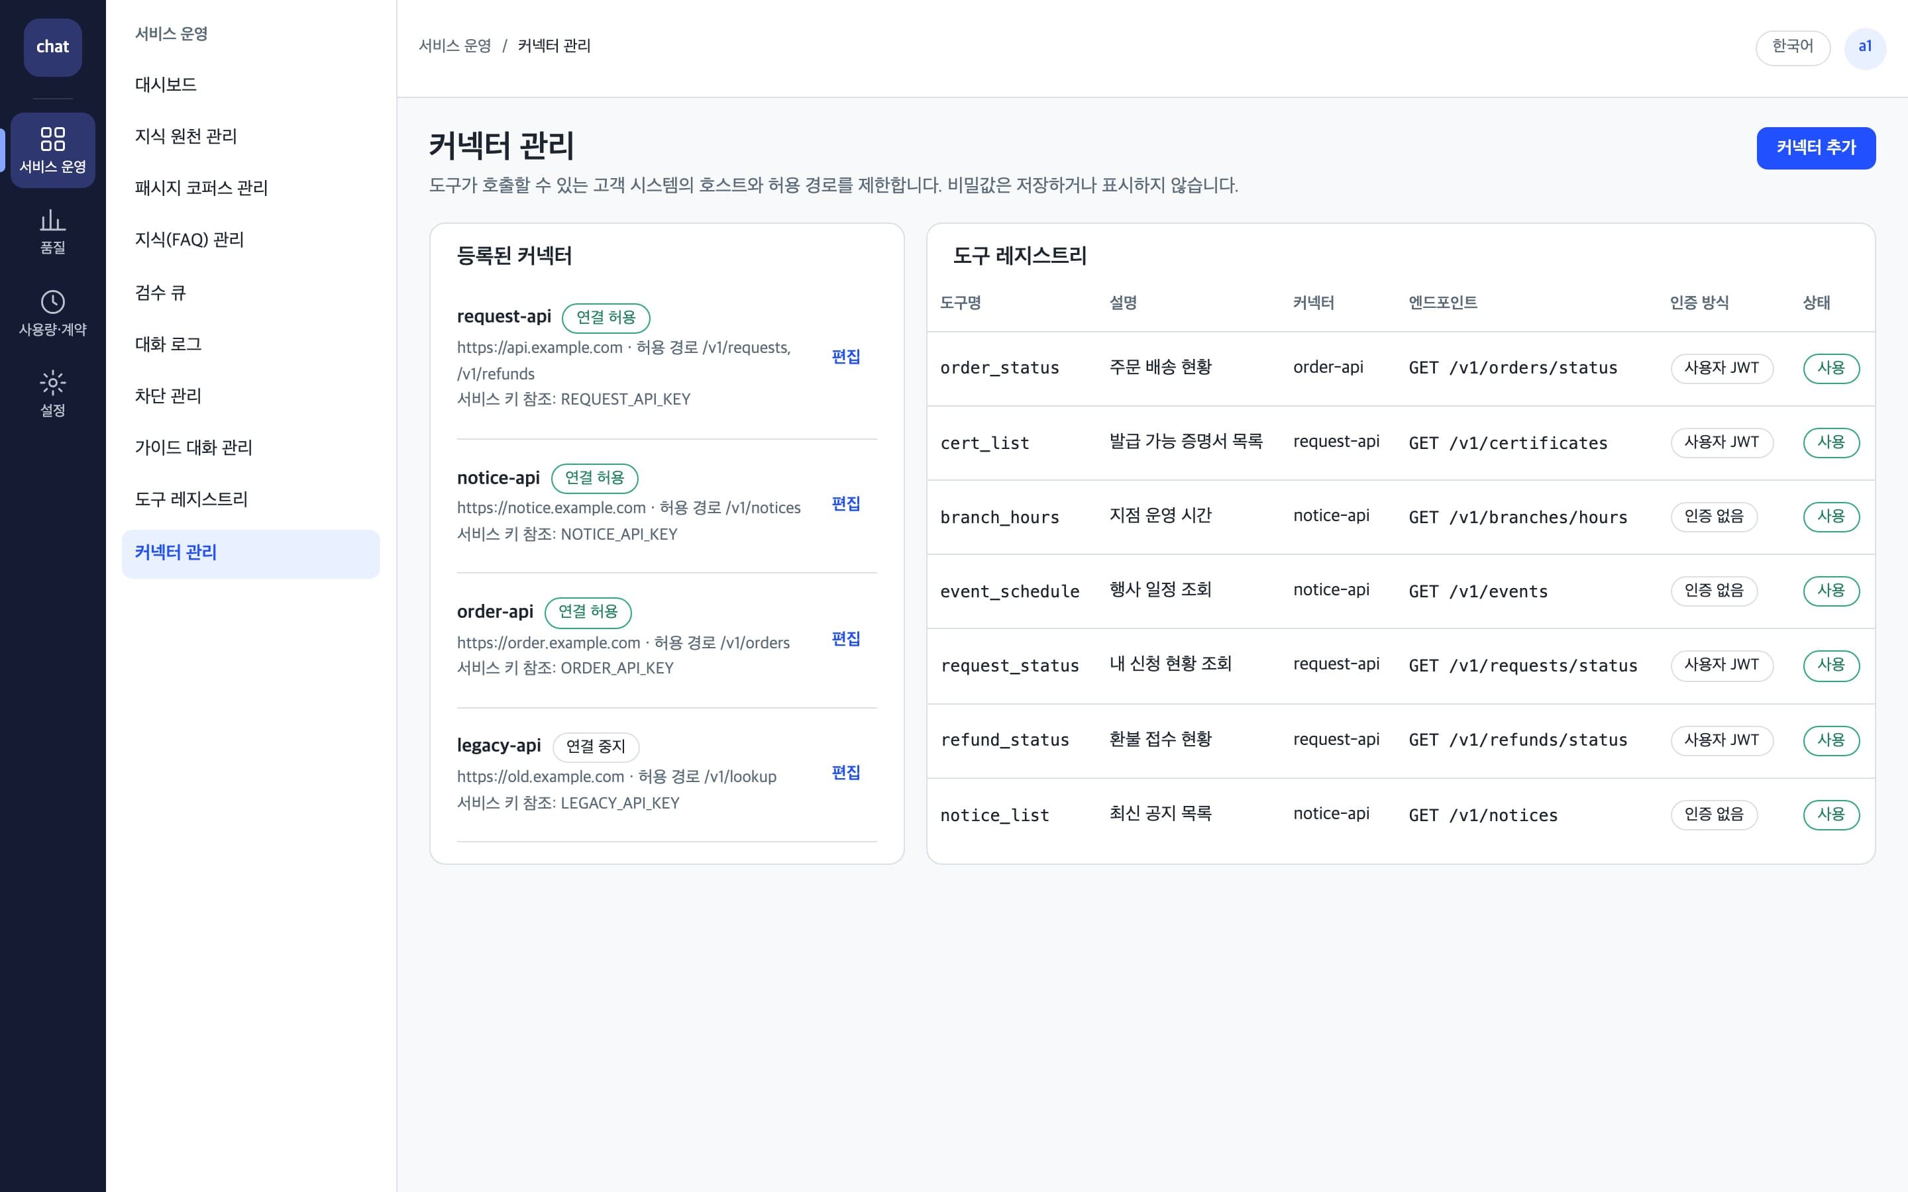Open 사용량·계약 clock icon
The image size is (1908, 1192).
[x=53, y=313]
